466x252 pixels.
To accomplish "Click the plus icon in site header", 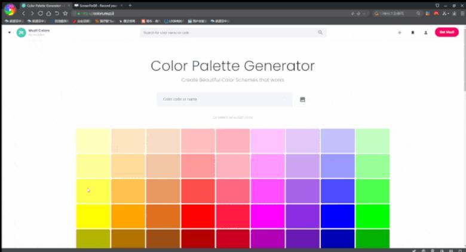I will tap(400, 32).
